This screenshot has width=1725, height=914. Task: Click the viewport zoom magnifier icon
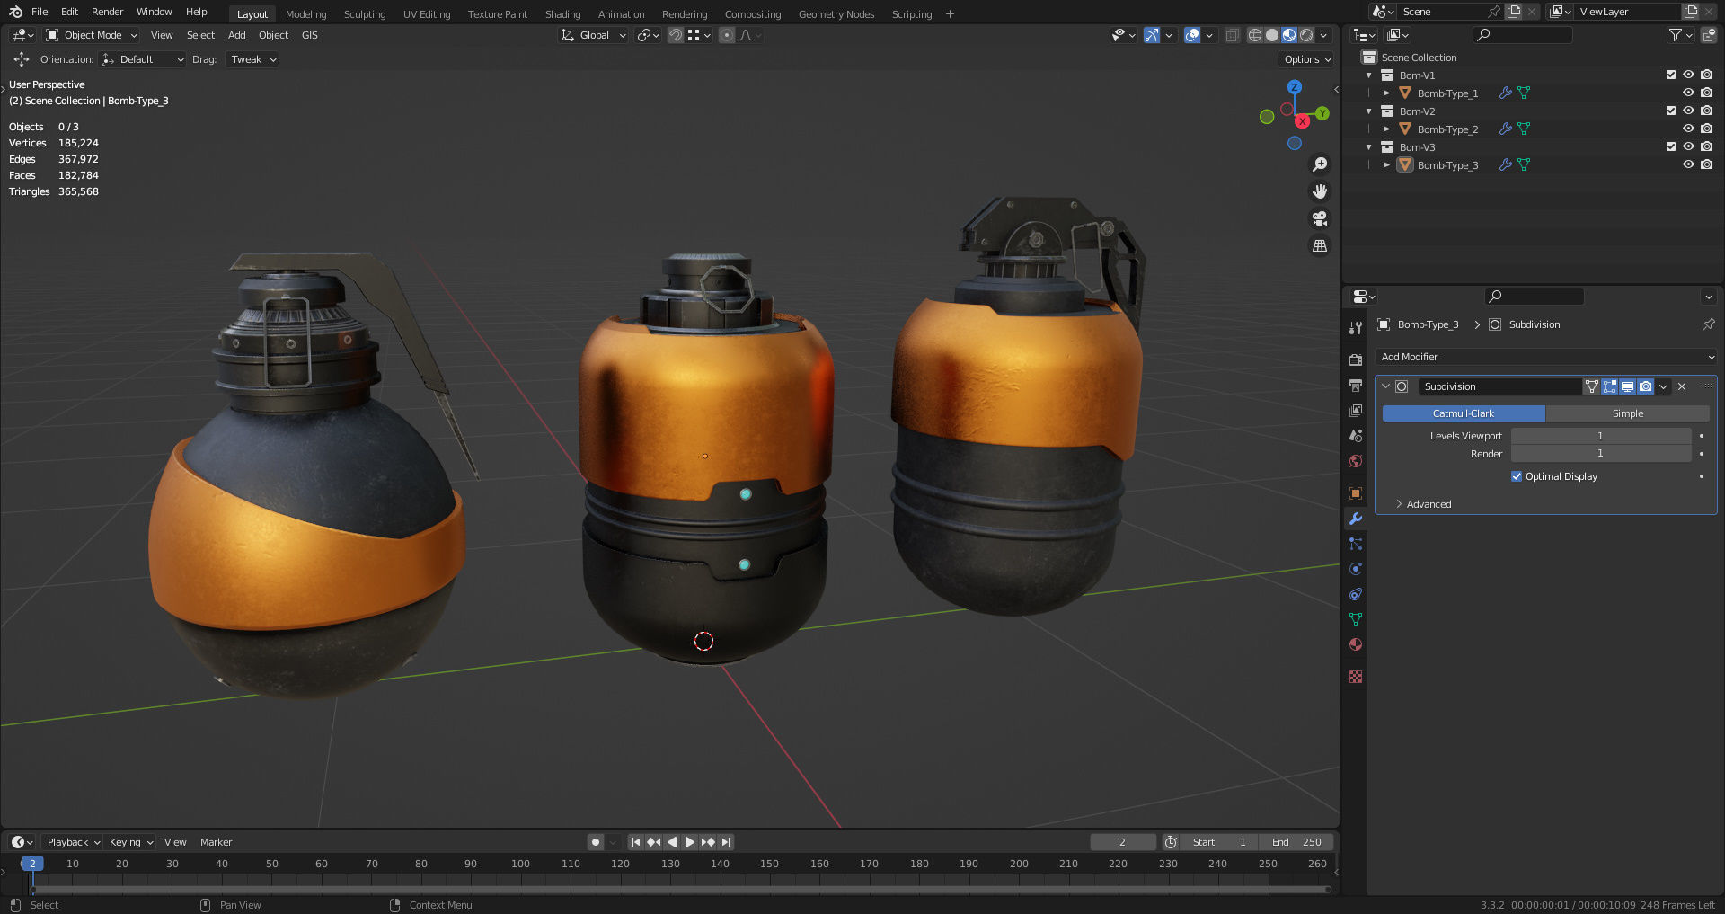coord(1320,164)
